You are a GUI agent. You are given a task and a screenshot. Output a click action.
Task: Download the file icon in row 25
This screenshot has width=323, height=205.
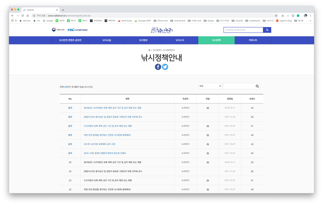tap(208, 162)
